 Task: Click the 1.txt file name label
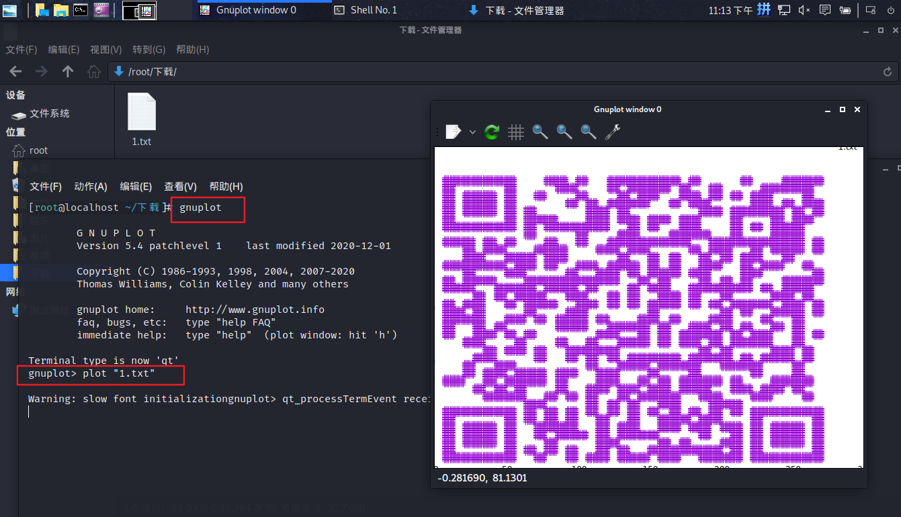click(x=142, y=142)
